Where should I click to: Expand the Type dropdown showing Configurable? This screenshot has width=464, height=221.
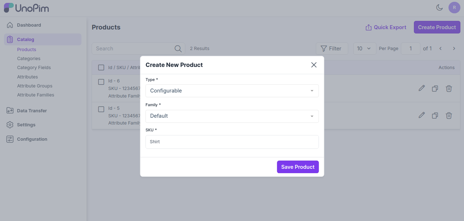pos(232,91)
